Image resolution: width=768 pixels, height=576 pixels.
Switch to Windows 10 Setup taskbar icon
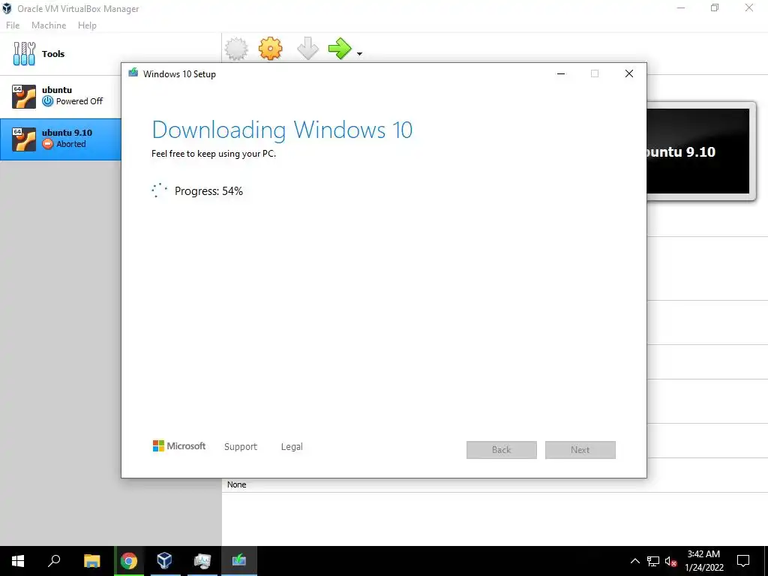tap(239, 561)
